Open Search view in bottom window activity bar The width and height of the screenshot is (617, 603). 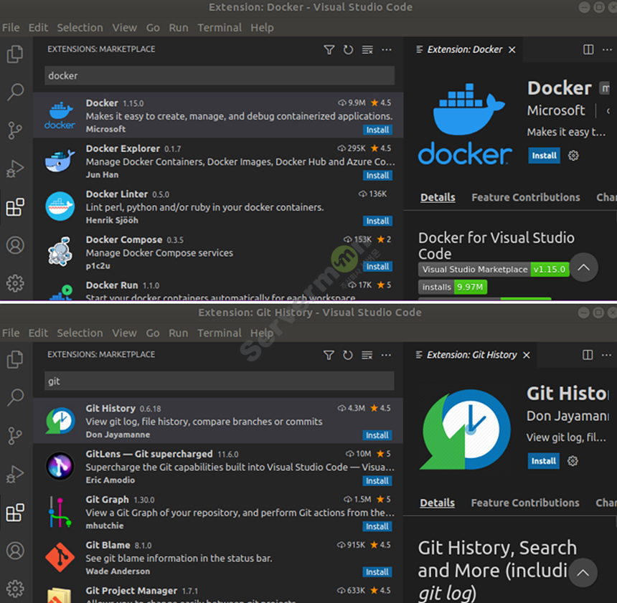pos(15,397)
